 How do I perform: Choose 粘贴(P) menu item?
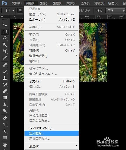pos(51,51)
